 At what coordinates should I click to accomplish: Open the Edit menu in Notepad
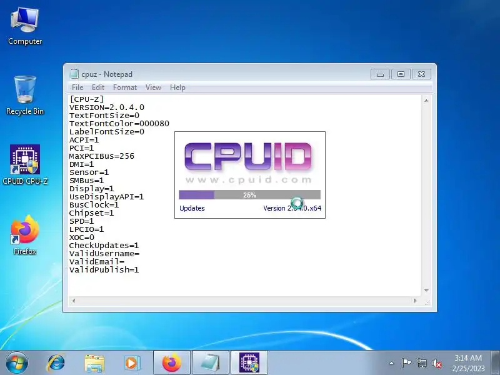(98, 87)
